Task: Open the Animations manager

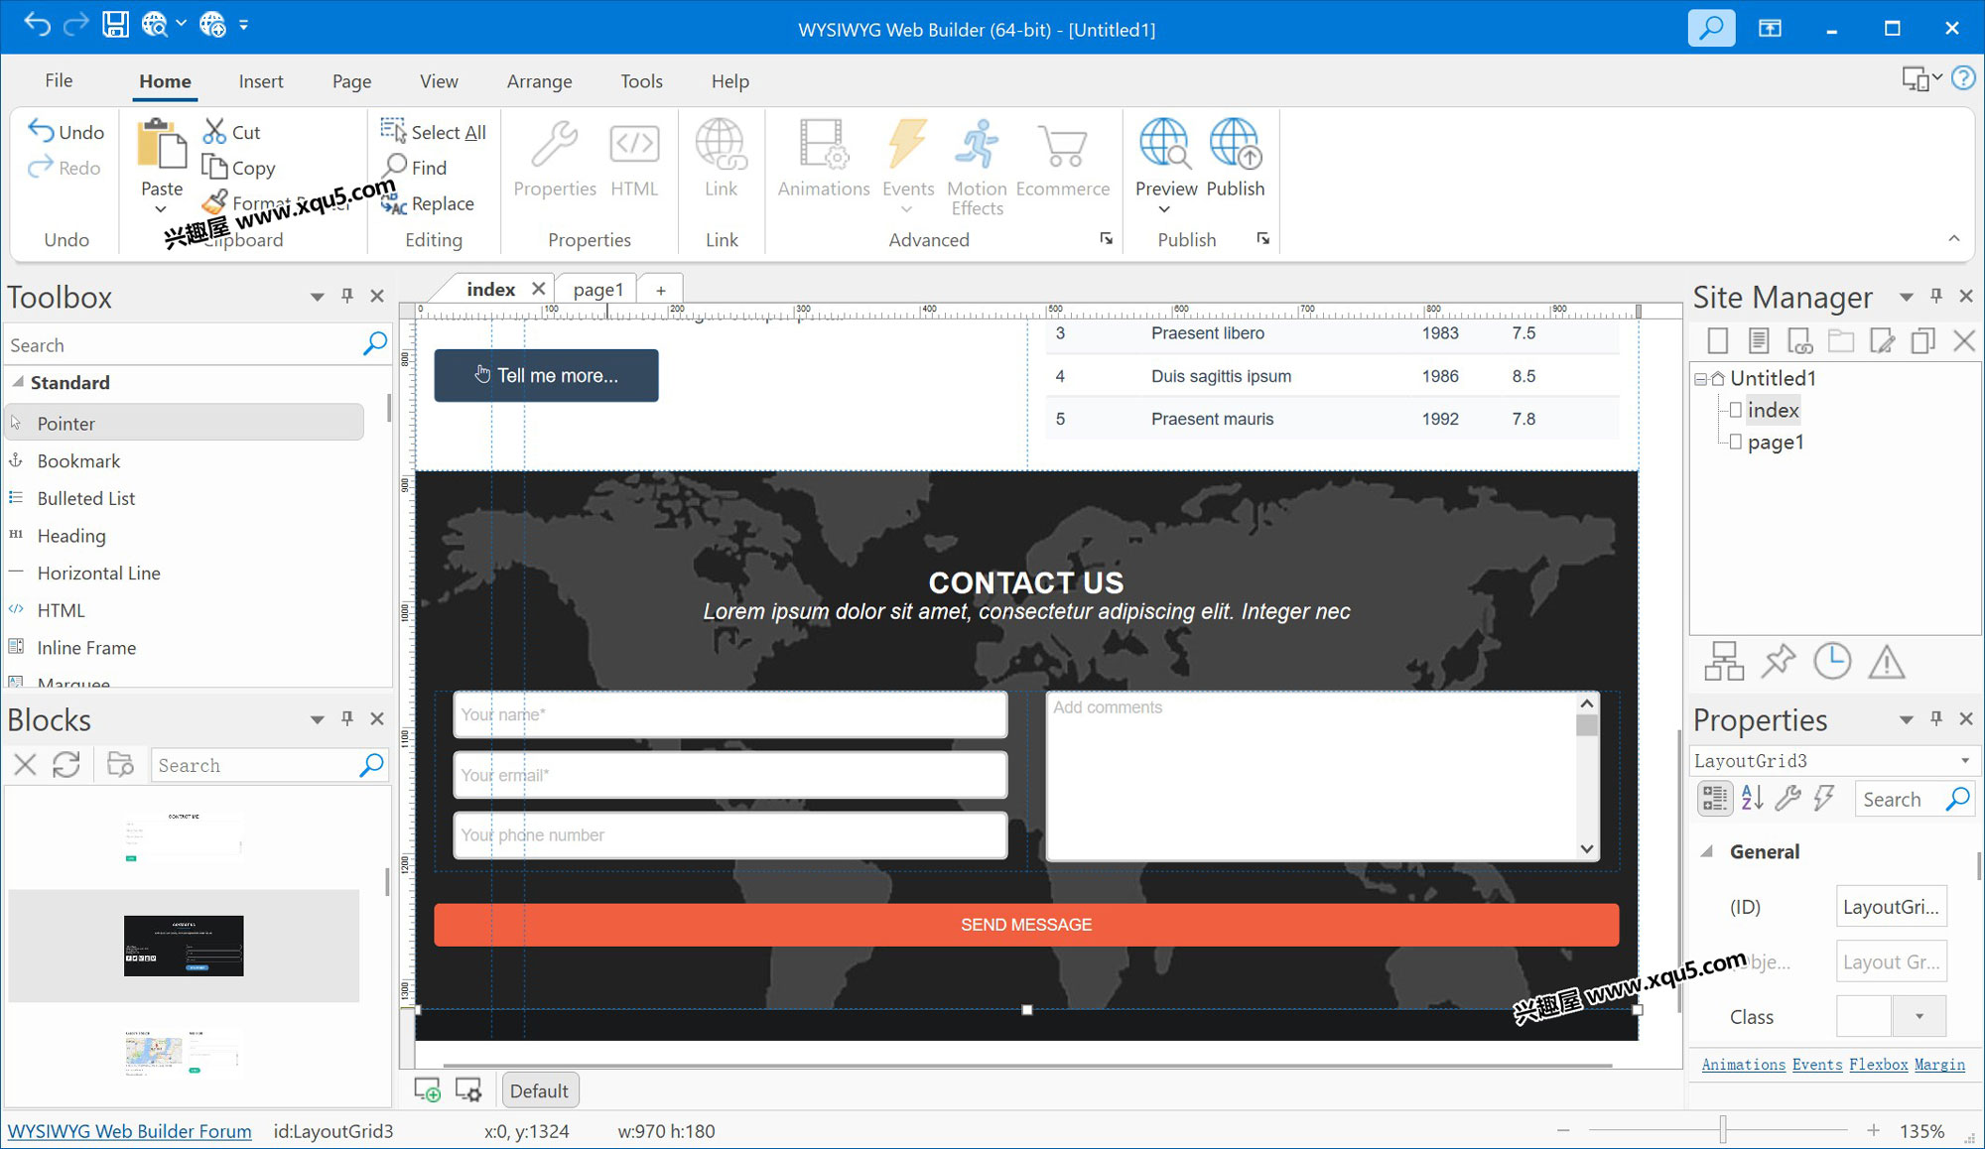Action: (824, 159)
